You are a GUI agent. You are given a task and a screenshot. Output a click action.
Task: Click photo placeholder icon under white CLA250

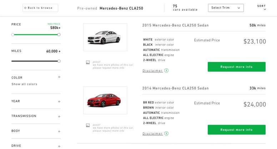click(88, 62)
